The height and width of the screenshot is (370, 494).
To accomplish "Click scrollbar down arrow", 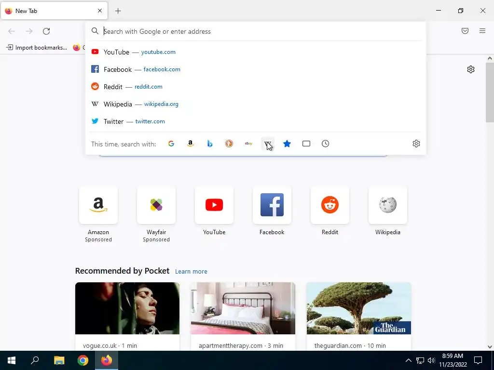I will click(490, 347).
